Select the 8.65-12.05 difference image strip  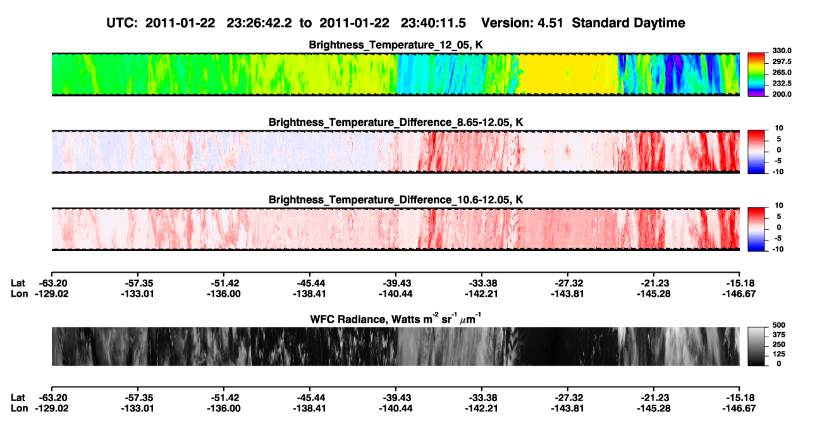pyautogui.click(x=395, y=152)
